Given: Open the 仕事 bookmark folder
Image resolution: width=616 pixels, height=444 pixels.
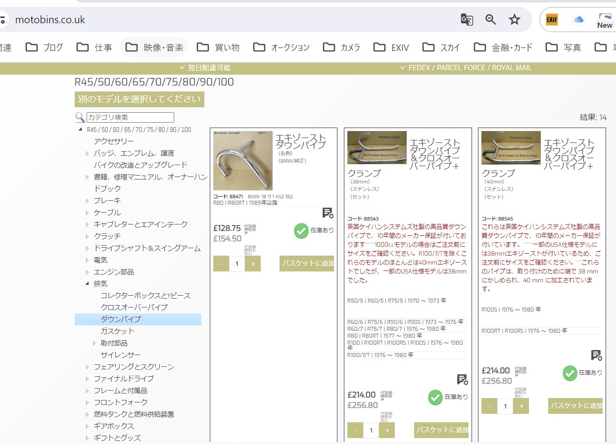Looking at the screenshot, I should click(x=95, y=47).
